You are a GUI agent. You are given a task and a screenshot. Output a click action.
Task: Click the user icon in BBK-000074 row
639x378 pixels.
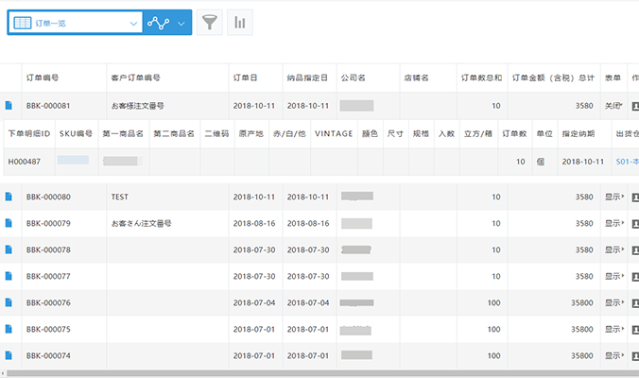click(x=635, y=356)
